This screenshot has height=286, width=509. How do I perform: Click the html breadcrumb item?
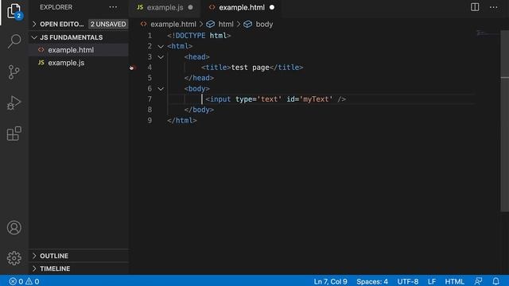[x=226, y=25]
